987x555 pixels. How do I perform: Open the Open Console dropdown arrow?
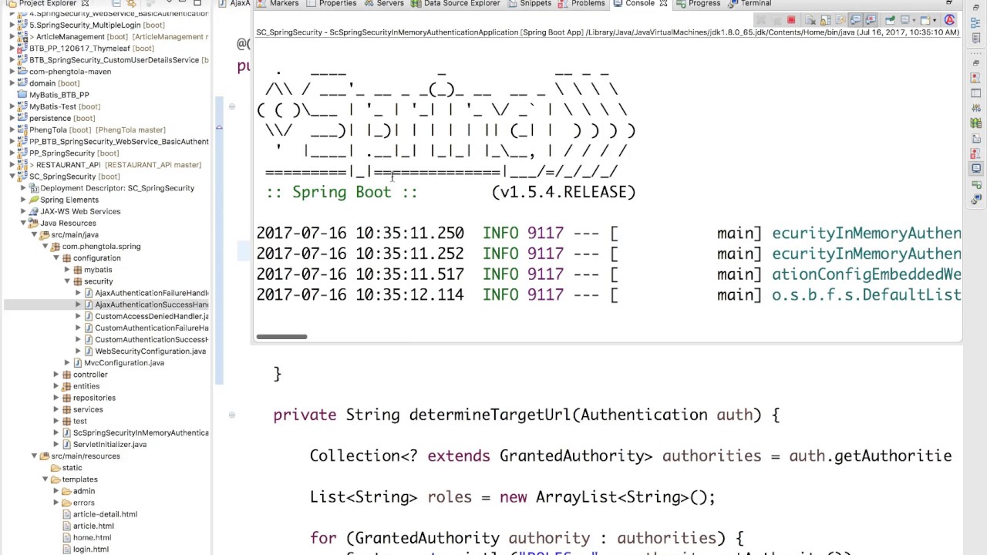click(935, 21)
